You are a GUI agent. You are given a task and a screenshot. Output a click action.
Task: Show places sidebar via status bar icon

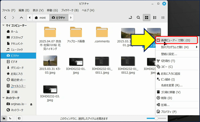(x=4, y=118)
